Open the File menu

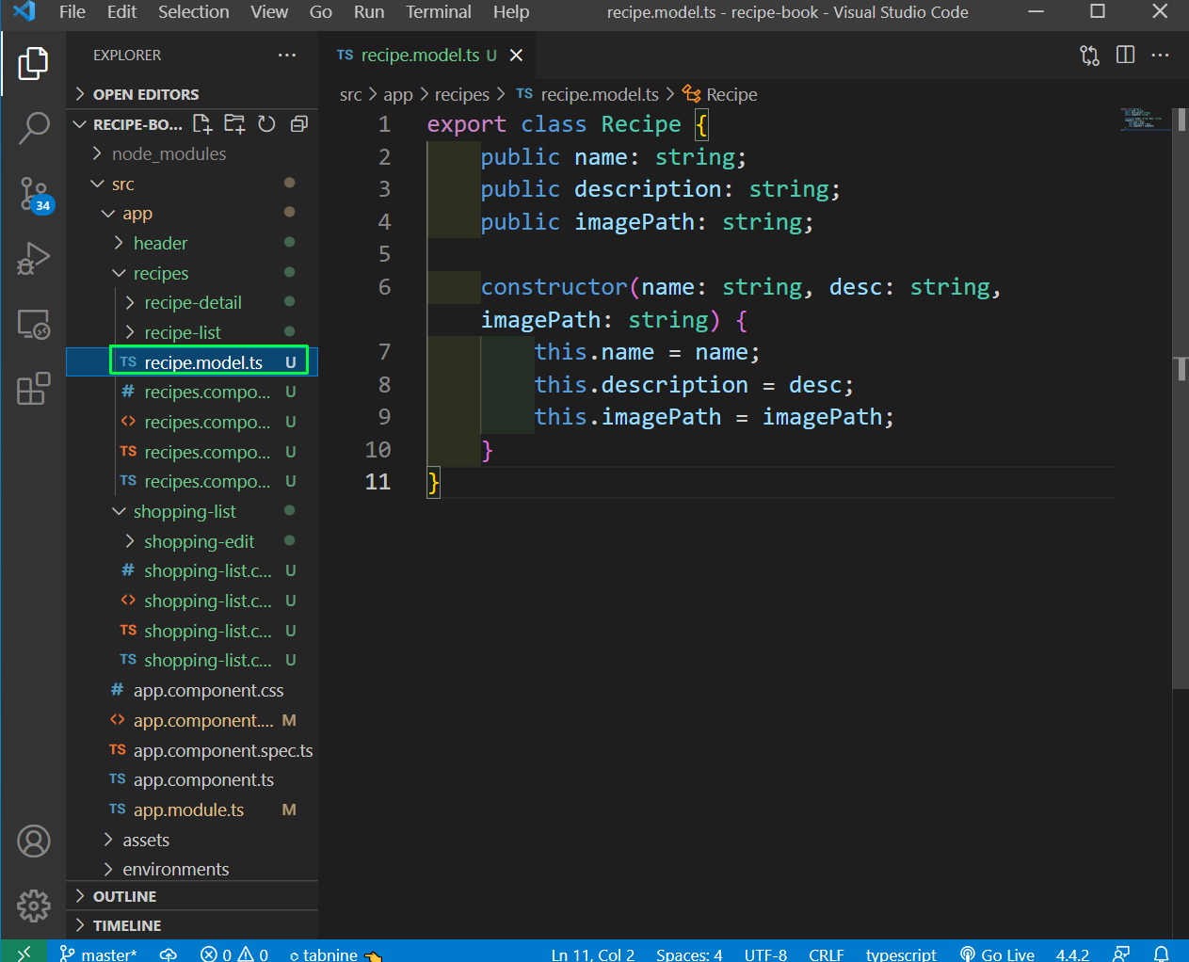coord(72,12)
